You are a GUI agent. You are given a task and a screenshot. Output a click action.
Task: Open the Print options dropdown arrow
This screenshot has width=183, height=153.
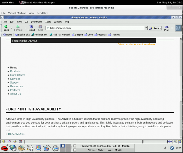172,28
